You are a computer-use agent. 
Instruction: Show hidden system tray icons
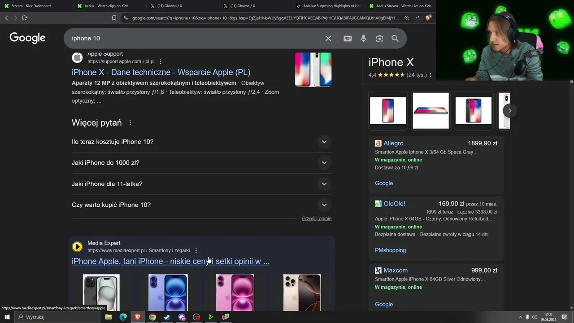point(520,317)
